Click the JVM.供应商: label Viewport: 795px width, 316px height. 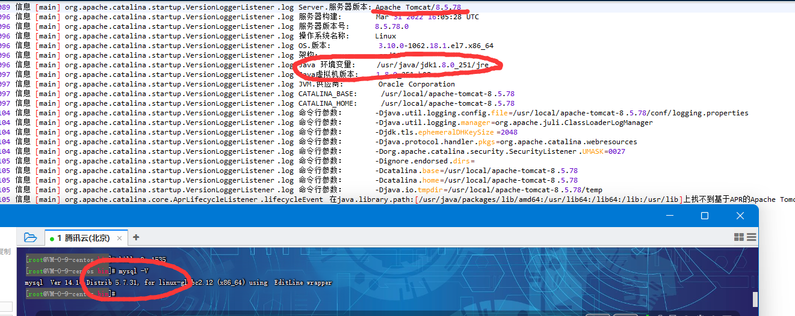(x=321, y=84)
